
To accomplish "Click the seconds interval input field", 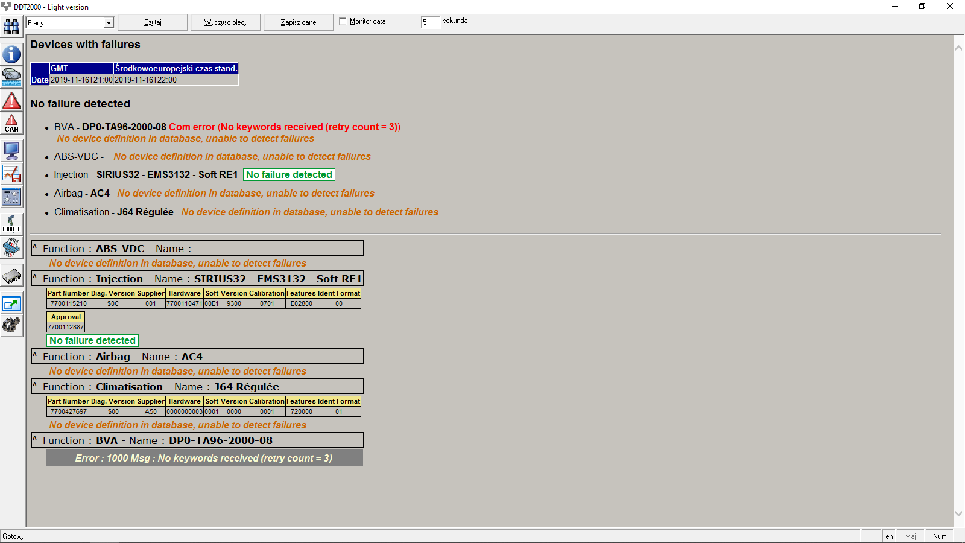I will 430,22.
